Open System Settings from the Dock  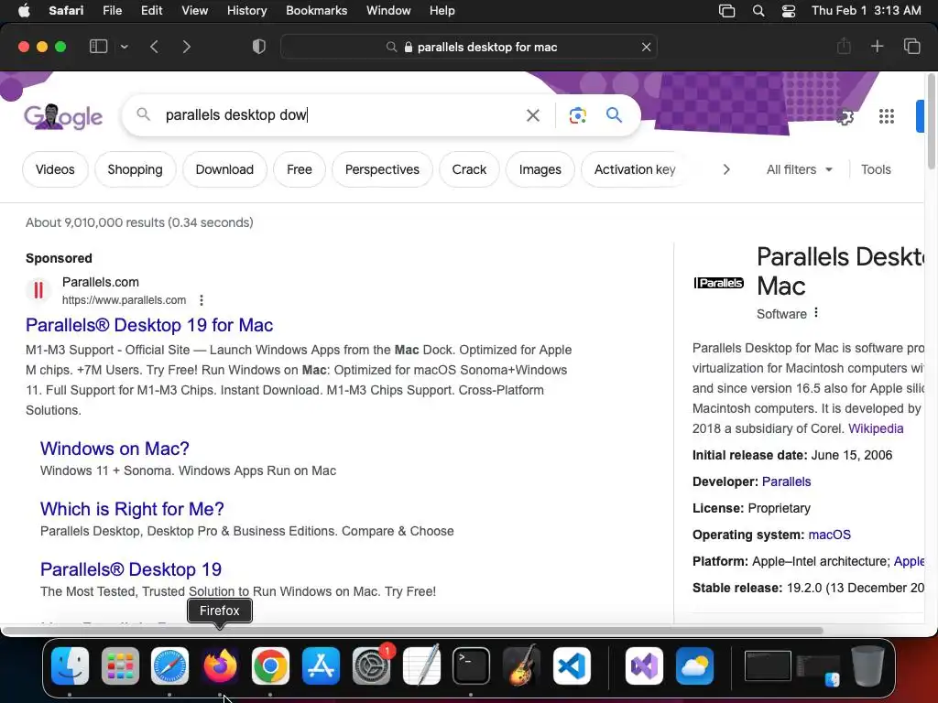pyautogui.click(x=371, y=665)
